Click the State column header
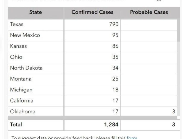Image resolution: width=182 pixels, height=139 pixels. 36,12
